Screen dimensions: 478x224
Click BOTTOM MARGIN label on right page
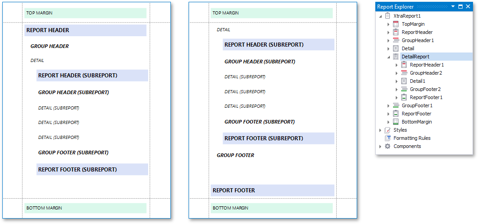(230, 208)
